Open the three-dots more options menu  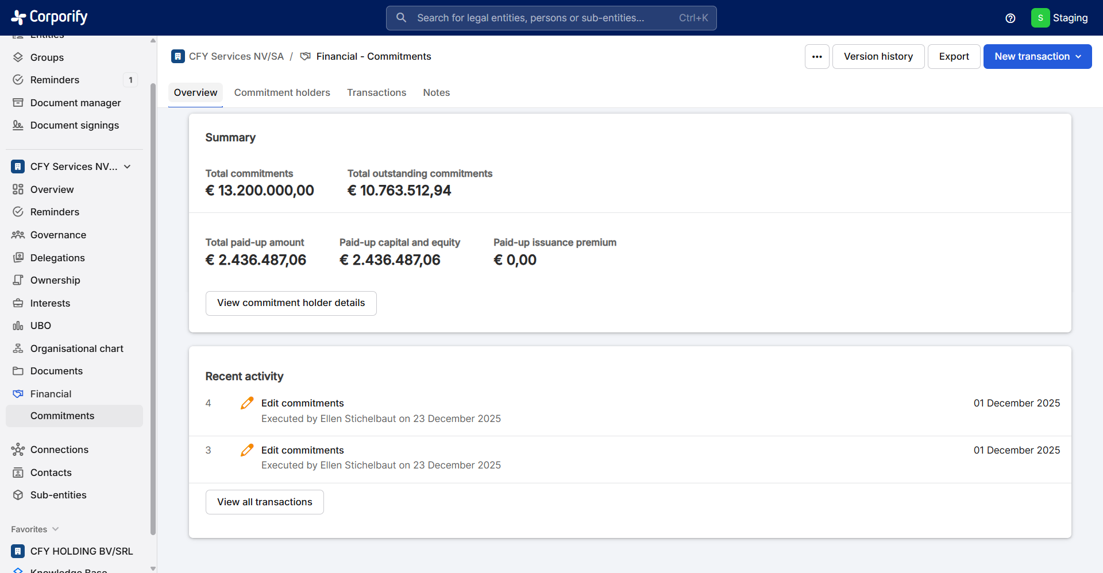[817, 57]
